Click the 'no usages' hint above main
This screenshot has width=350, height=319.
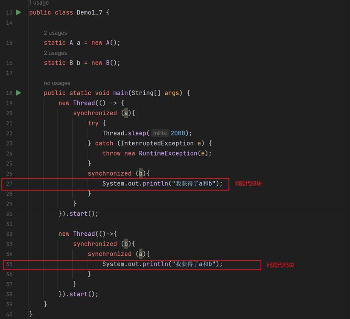click(x=57, y=83)
